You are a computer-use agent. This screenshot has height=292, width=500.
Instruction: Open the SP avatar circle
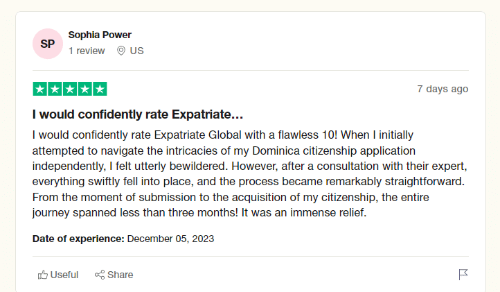click(48, 44)
